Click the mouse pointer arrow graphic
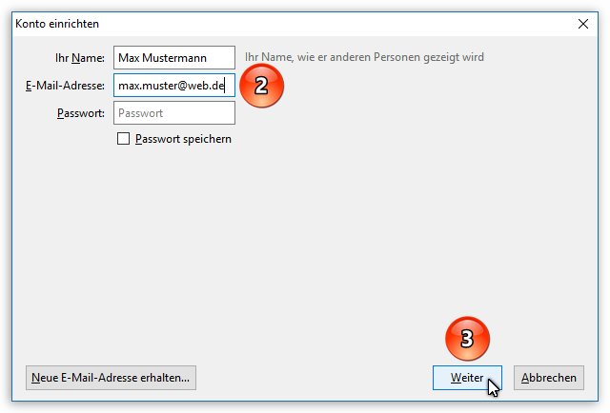The height and width of the screenshot is (413, 610). (493, 386)
